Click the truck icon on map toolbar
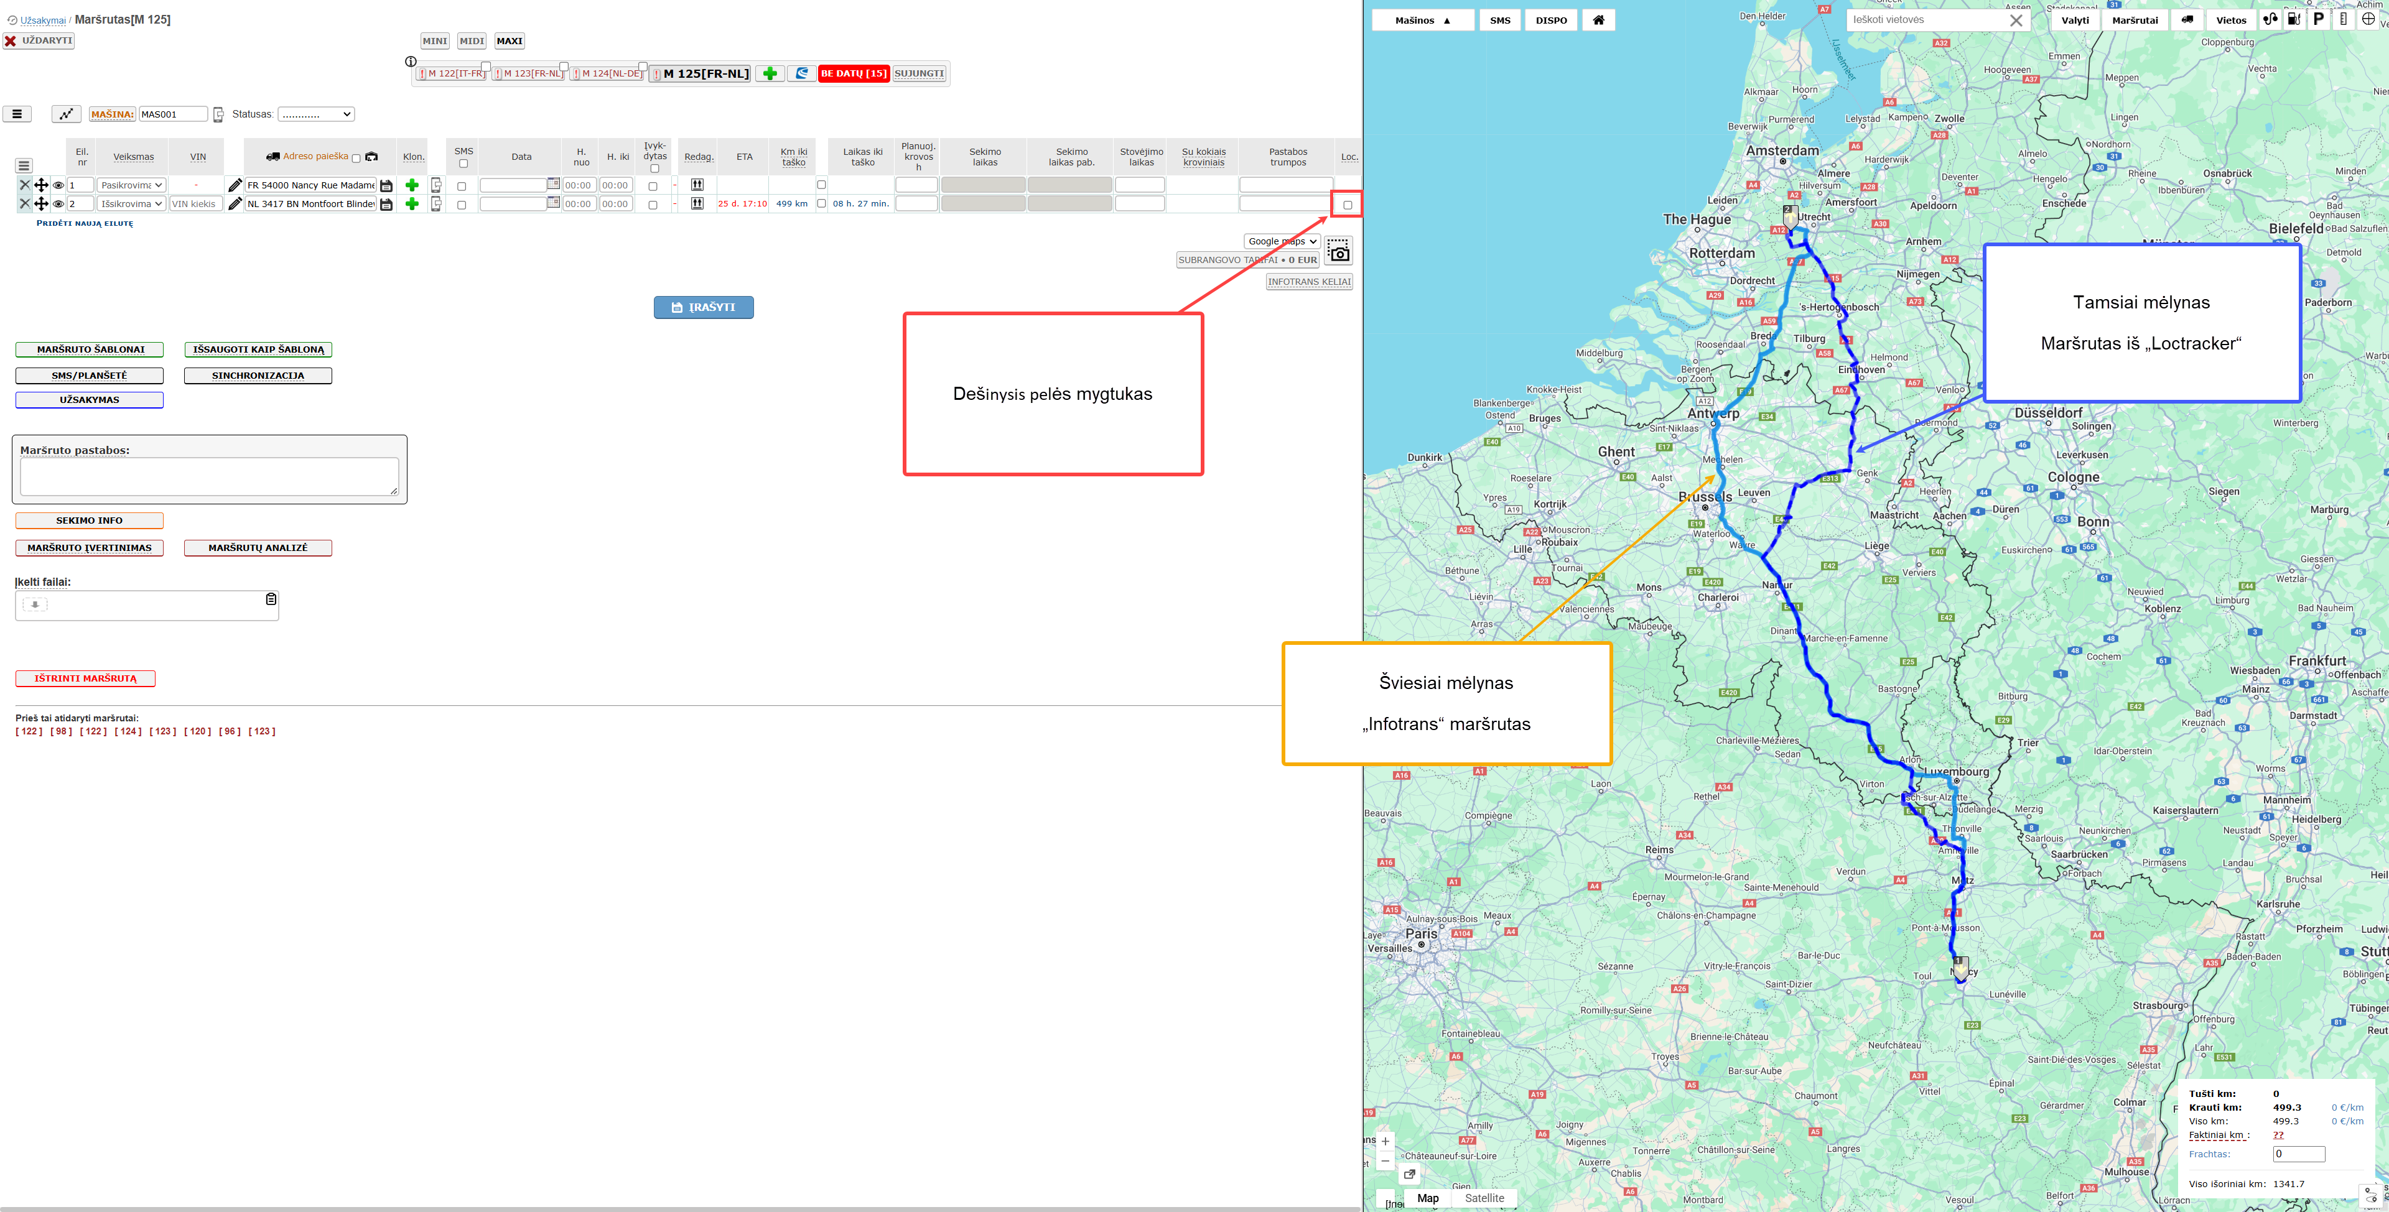 [x=2187, y=21]
